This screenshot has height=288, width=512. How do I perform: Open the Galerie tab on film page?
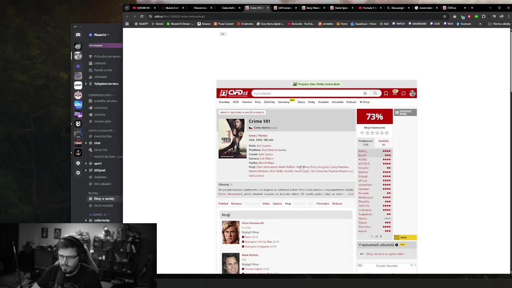click(277, 204)
